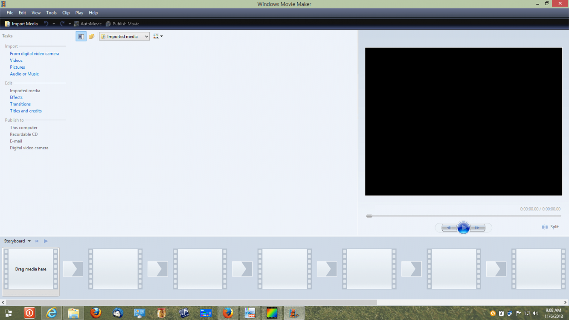569x320 pixels.
Task: Click the Movie Maker taskbar icon
Action: point(294,313)
